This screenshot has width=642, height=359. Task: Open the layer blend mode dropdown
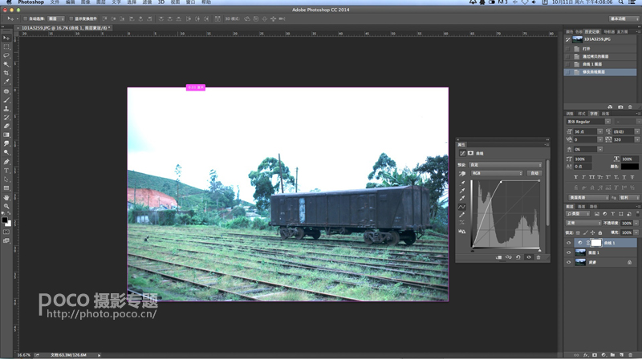[583, 224]
